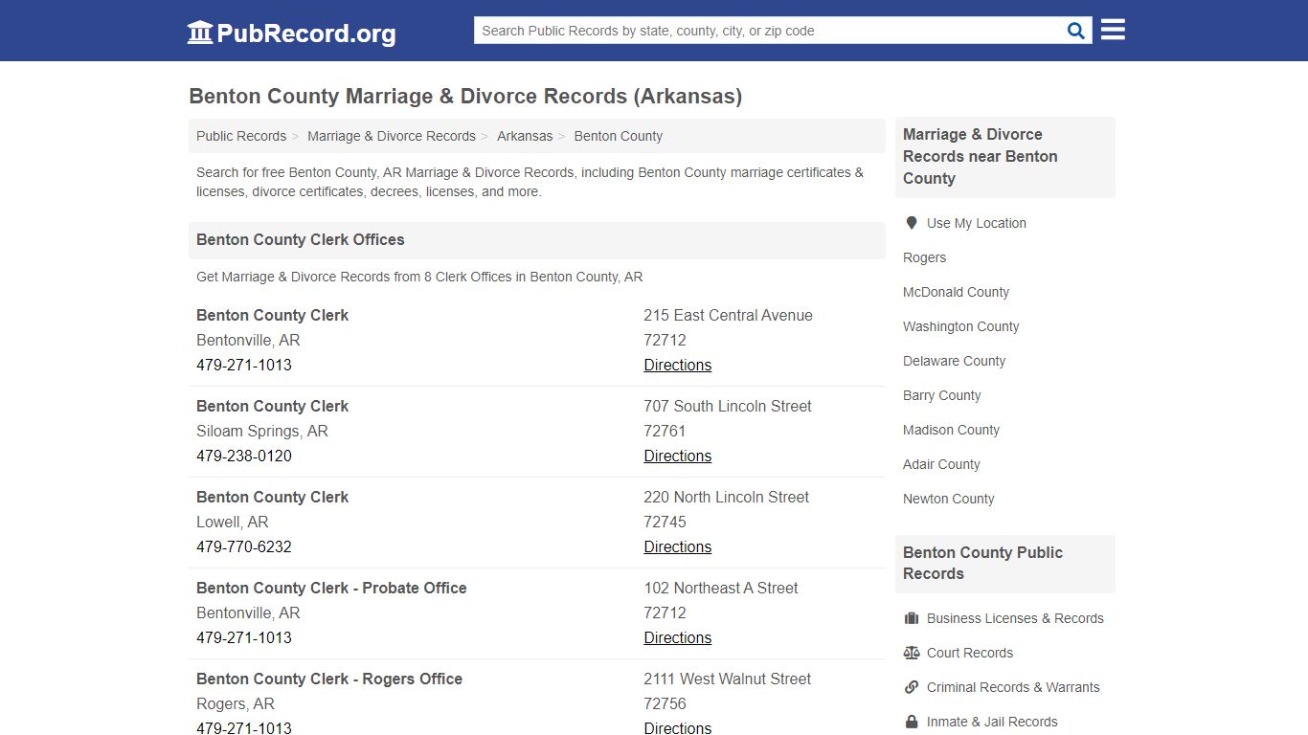Get directions to 220 North Lincoln Street

point(678,546)
